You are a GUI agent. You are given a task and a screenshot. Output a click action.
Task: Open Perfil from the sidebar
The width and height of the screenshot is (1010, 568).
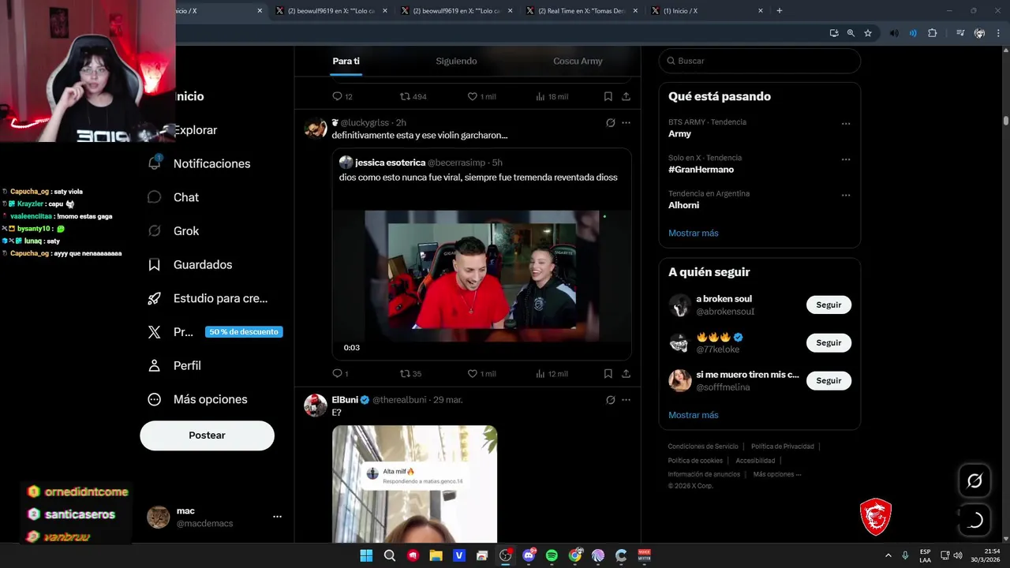coord(187,366)
